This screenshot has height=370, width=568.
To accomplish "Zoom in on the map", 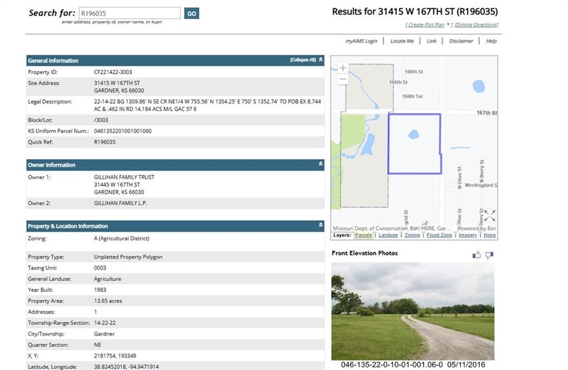I will coord(342,68).
